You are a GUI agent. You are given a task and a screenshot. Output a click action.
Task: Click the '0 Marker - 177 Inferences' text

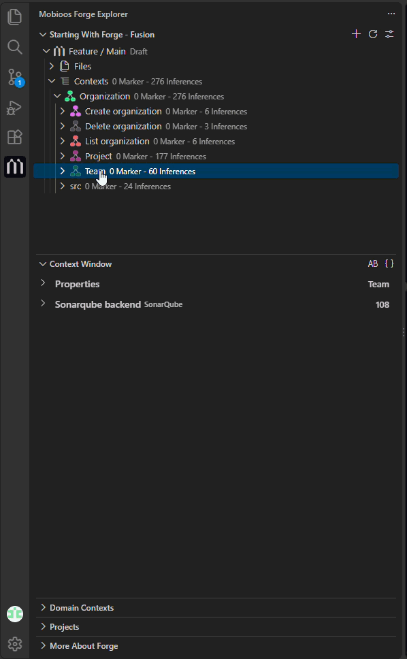[161, 157]
